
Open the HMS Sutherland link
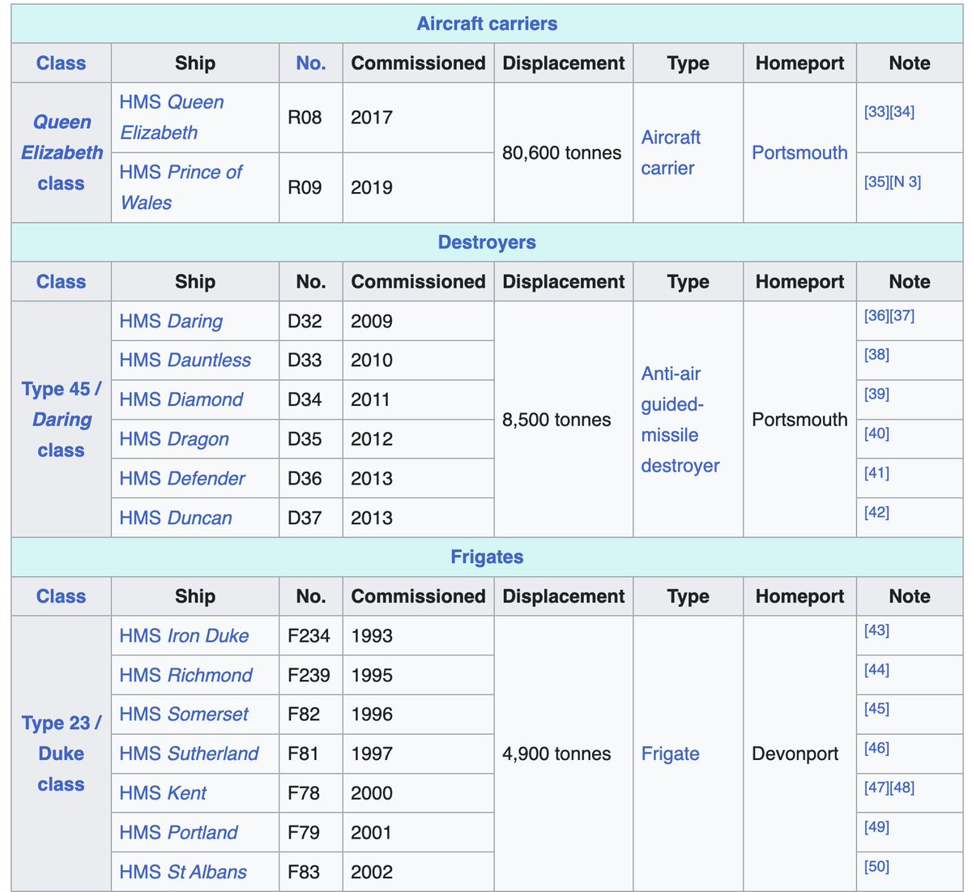(x=189, y=753)
